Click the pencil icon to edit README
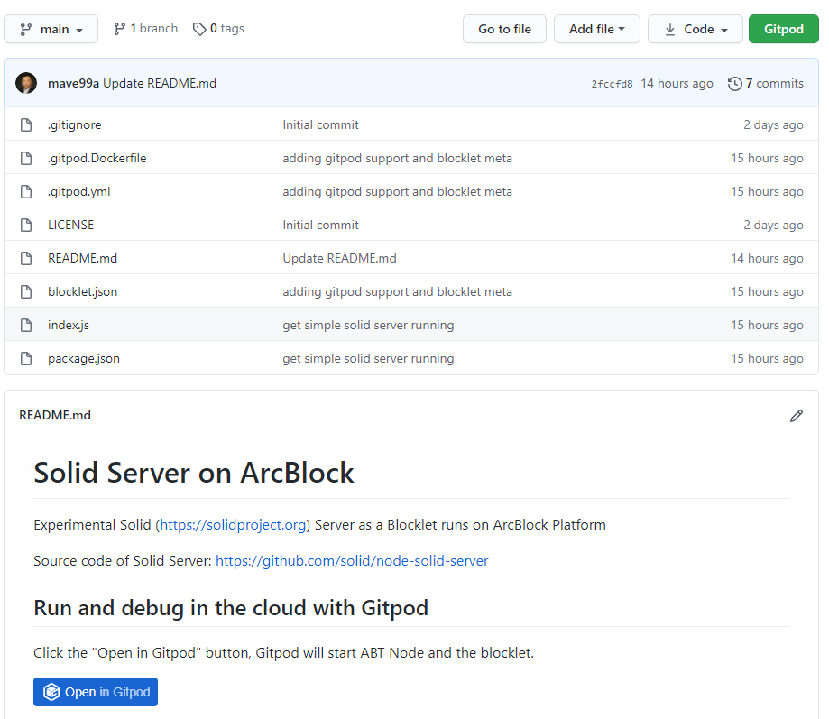The width and height of the screenshot is (829, 719). (x=796, y=416)
